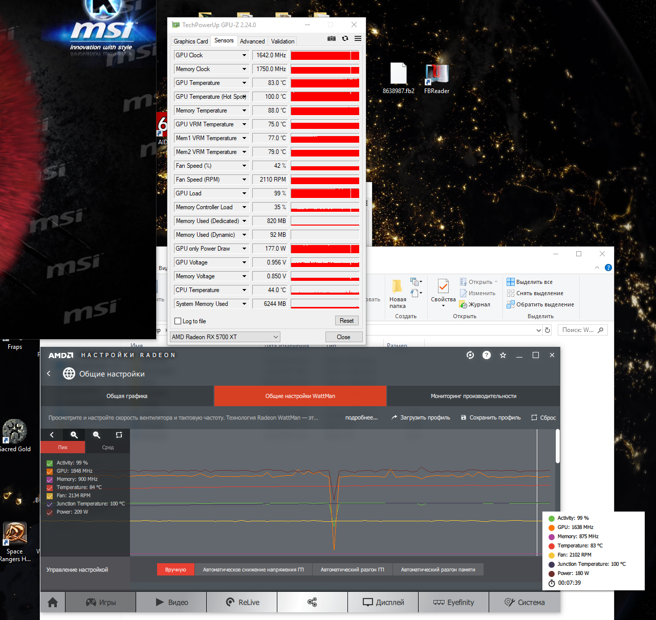
Task: Switch to GPU-Z Validation tab
Action: coord(282,41)
